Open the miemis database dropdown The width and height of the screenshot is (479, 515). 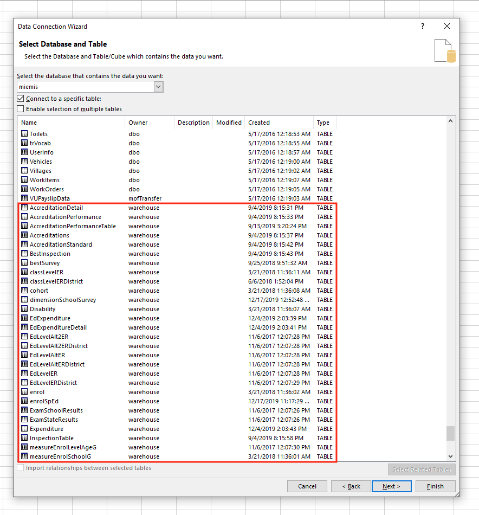[158, 87]
